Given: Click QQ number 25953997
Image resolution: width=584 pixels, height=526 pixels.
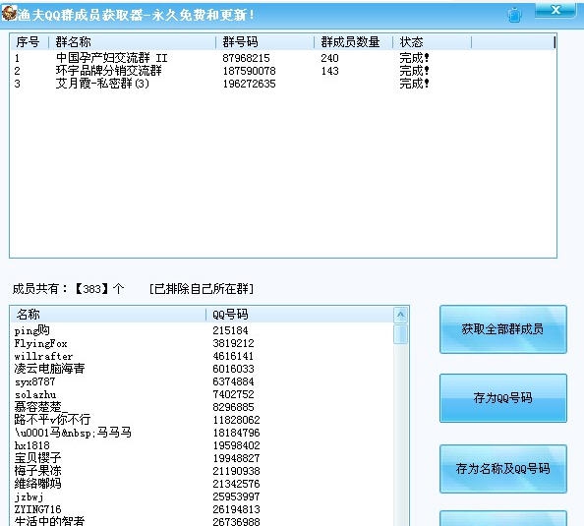Looking at the screenshot, I should point(236,497).
